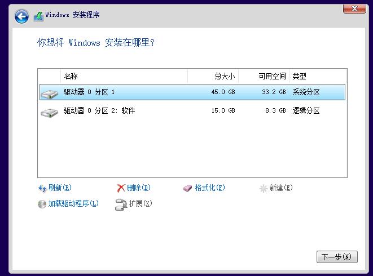Click the greyed 新建 star icon
373x276 pixels.
pyautogui.click(x=264, y=189)
